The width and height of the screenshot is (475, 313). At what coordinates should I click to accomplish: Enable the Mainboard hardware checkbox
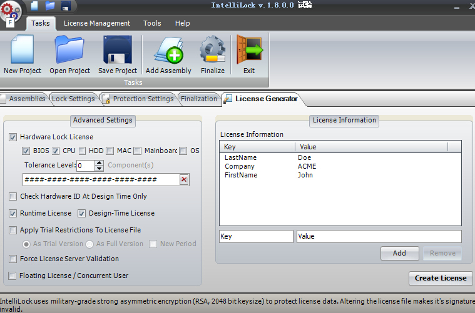point(137,151)
